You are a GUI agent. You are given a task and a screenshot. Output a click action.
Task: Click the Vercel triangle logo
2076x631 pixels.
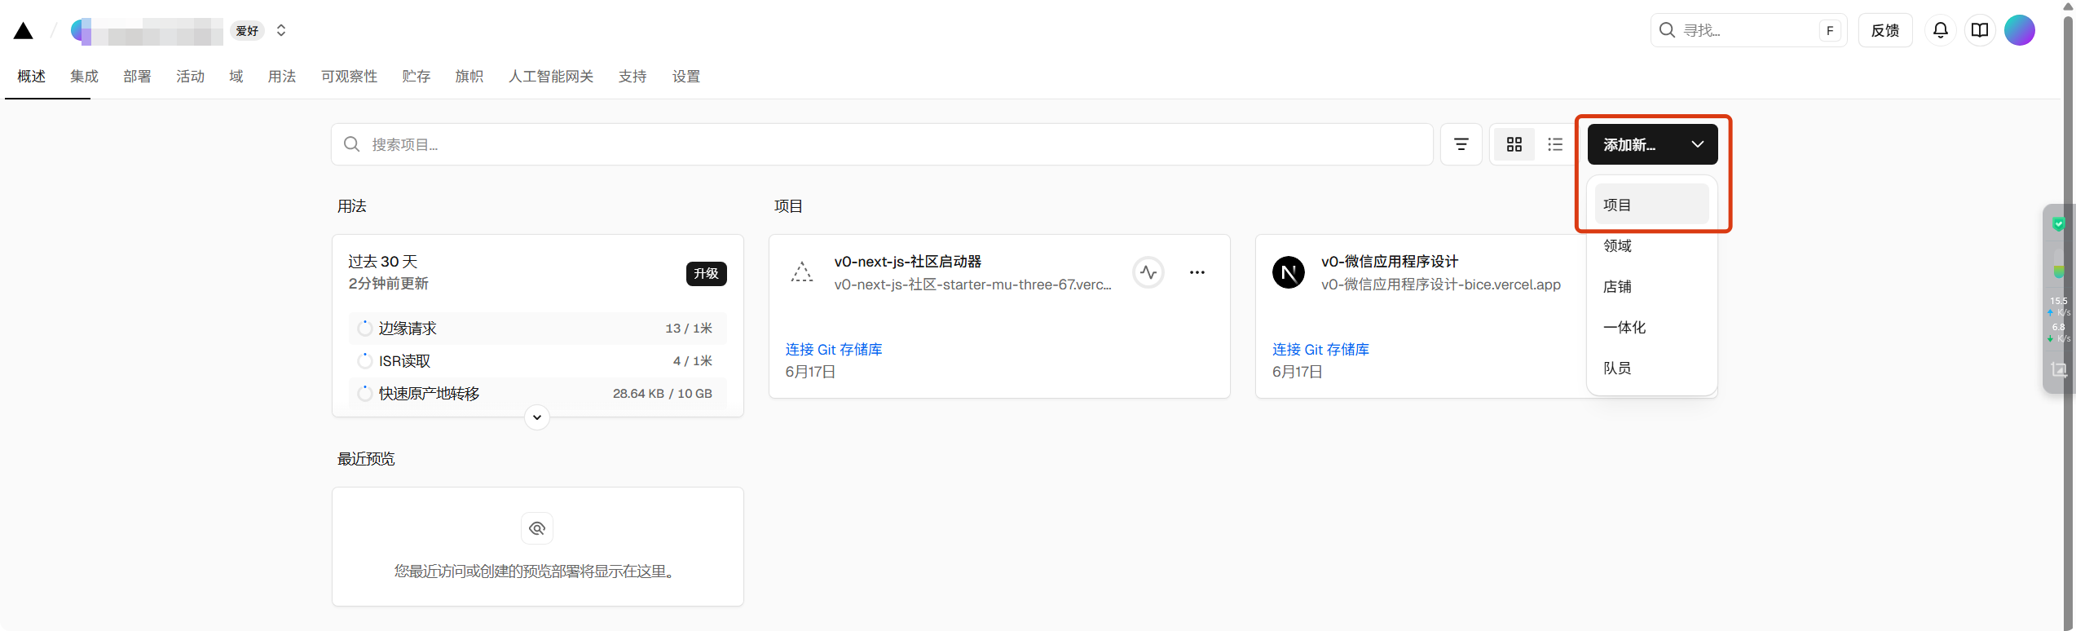click(x=24, y=31)
